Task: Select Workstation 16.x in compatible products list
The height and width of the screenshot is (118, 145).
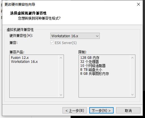Action: [x=24, y=62]
